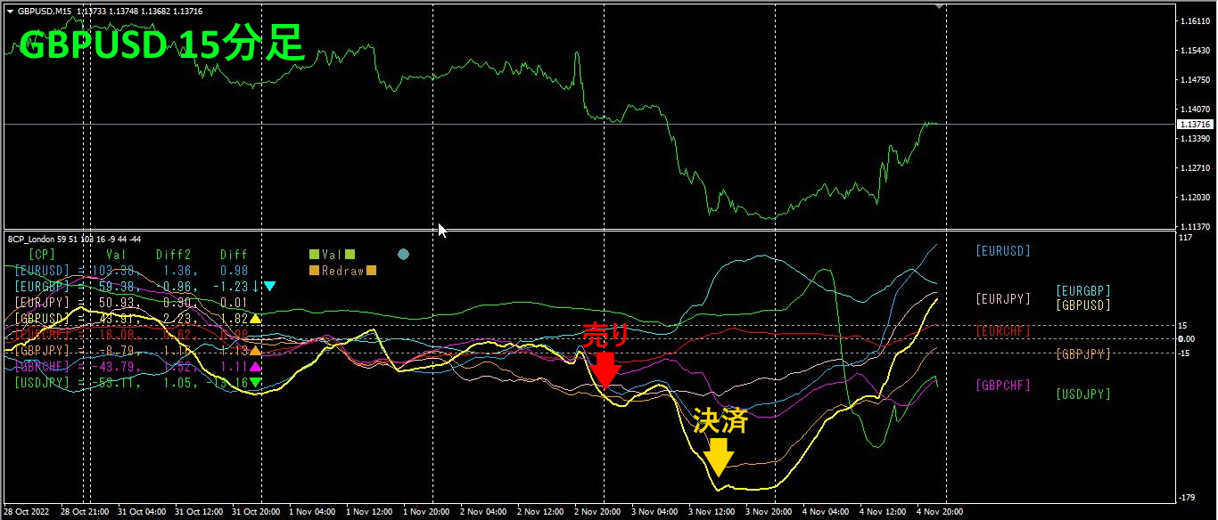
Task: Click the current price label 1.13716
Action: pos(1194,124)
